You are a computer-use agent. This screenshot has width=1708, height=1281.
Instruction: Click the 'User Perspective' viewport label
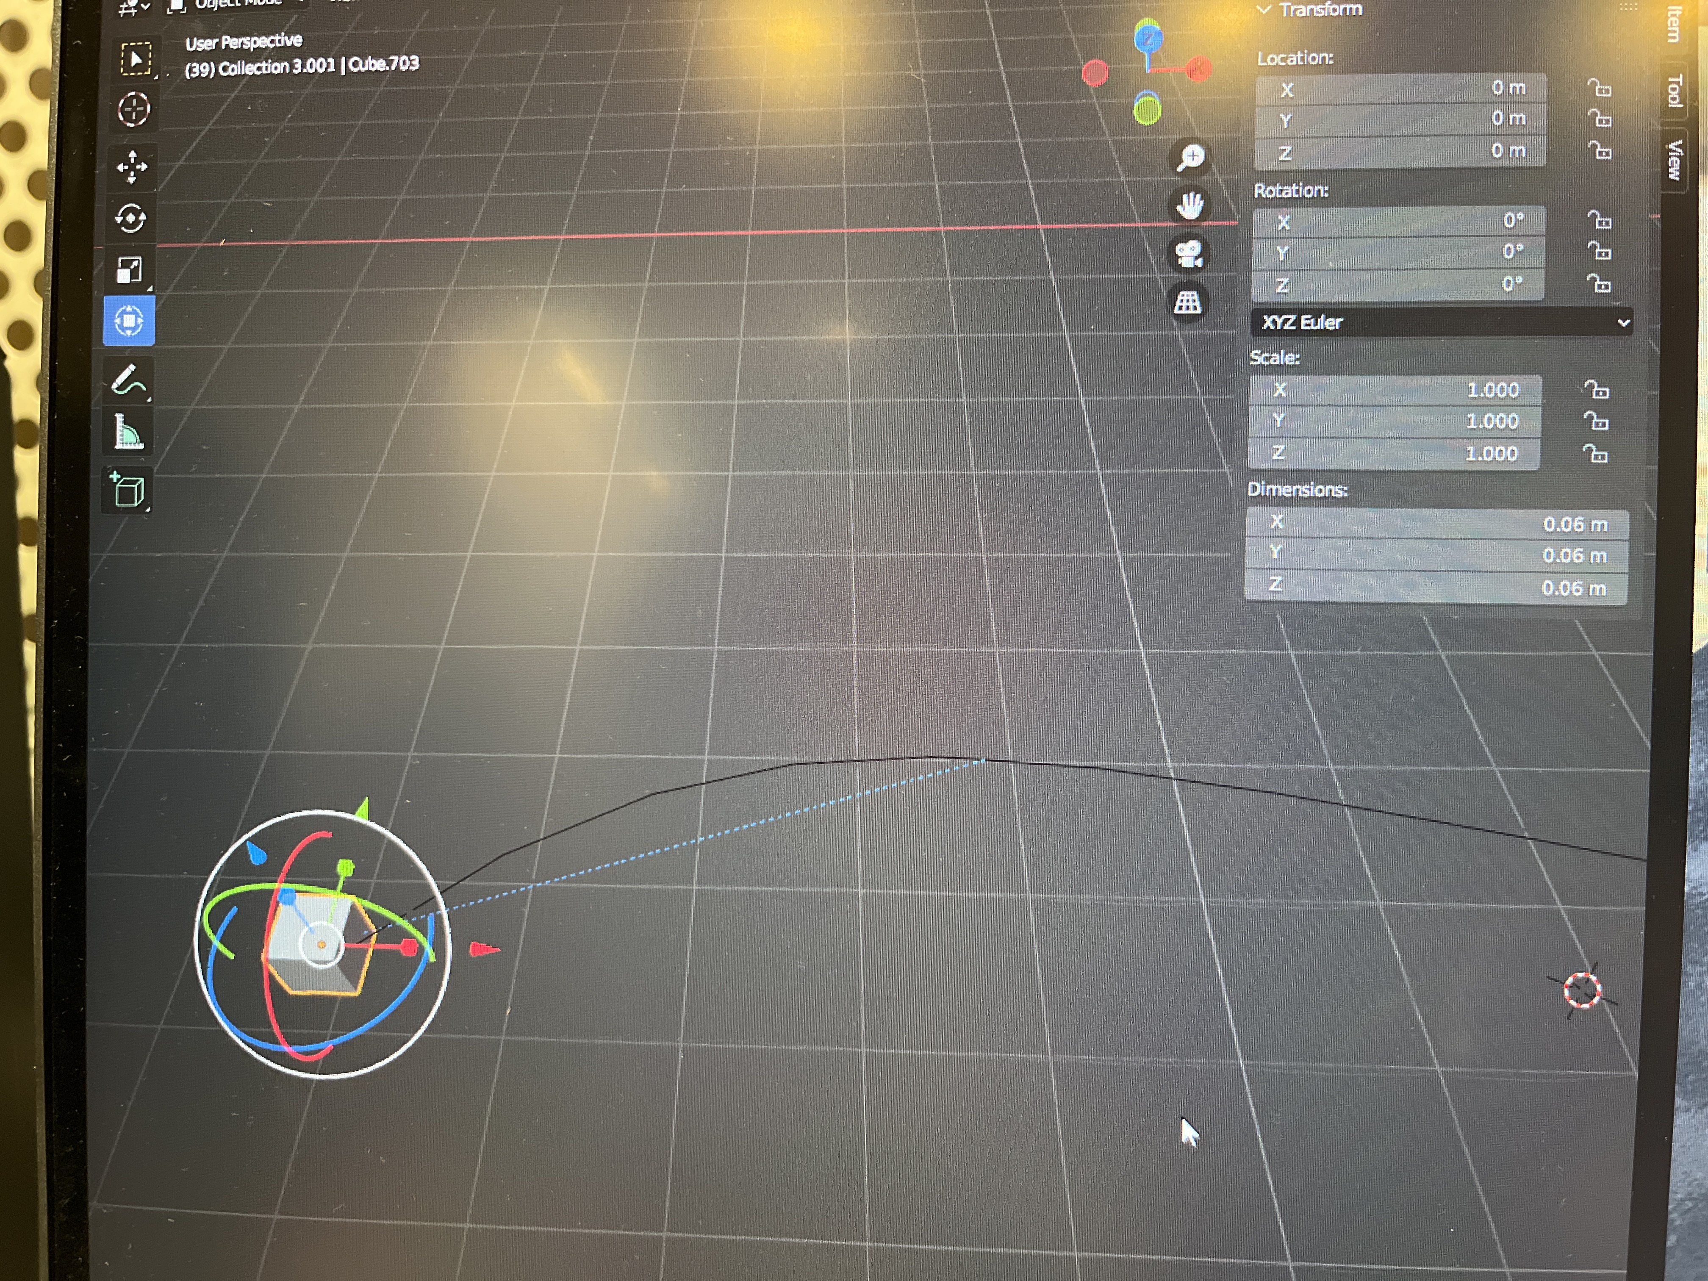pos(244,42)
